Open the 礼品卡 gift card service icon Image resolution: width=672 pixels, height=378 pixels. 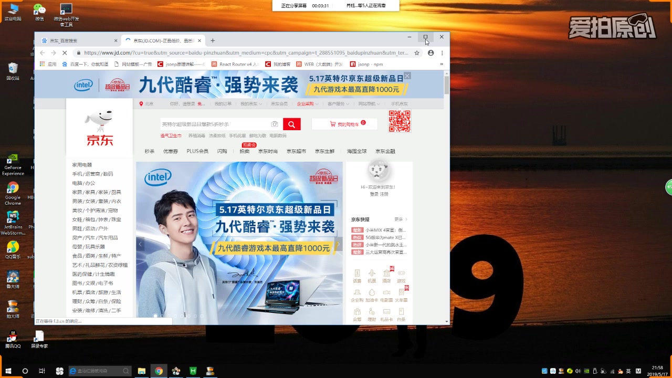tap(386, 314)
